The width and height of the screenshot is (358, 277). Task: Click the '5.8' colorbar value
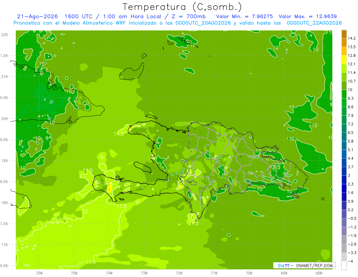click(x=351, y=141)
